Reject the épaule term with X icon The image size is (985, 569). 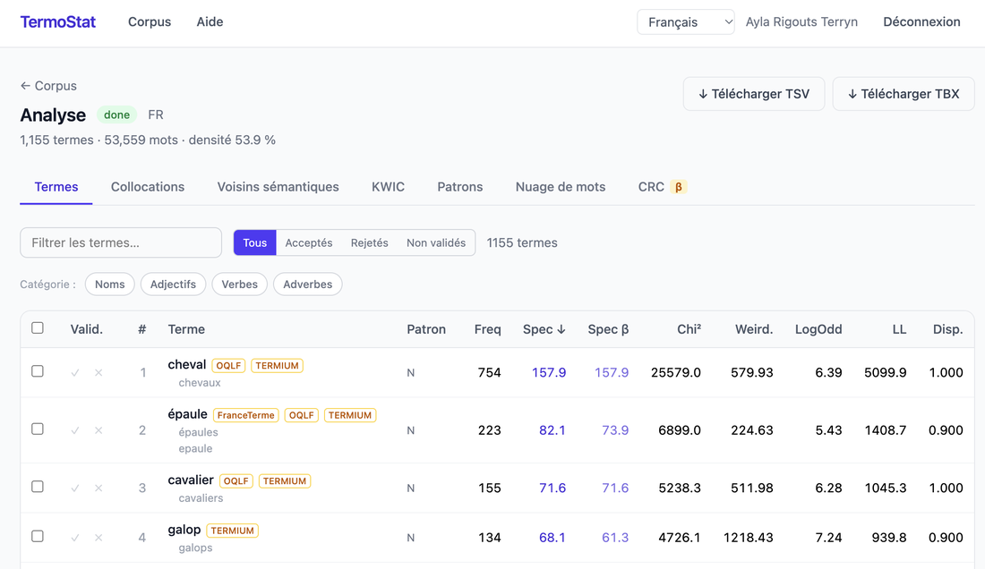98,430
